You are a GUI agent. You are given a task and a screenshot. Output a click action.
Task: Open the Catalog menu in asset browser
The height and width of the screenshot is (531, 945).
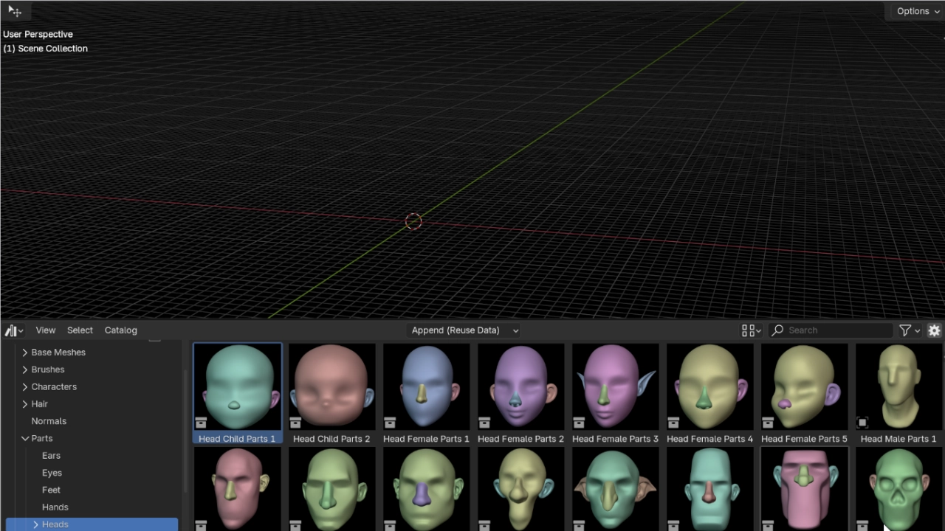121,330
